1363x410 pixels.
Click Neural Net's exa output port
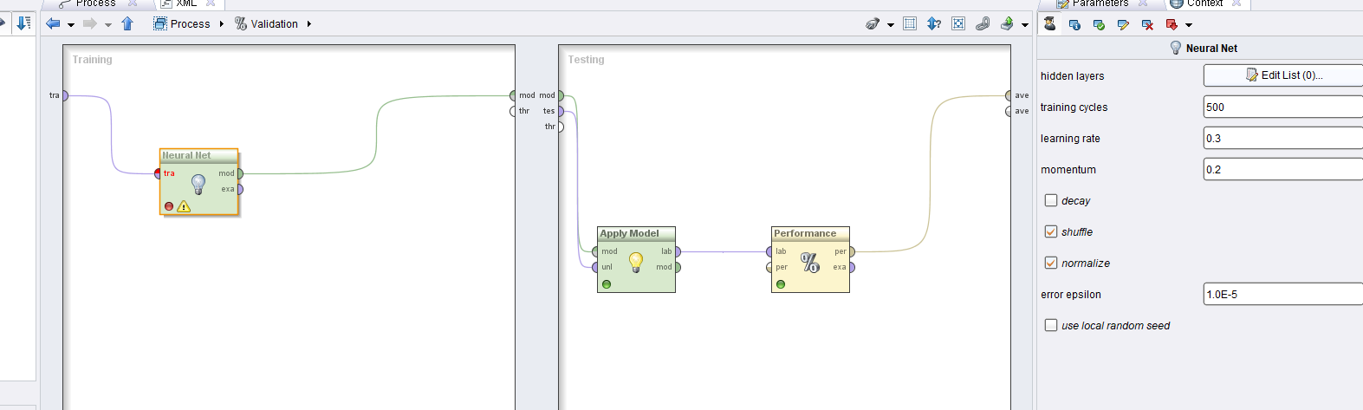(x=240, y=189)
